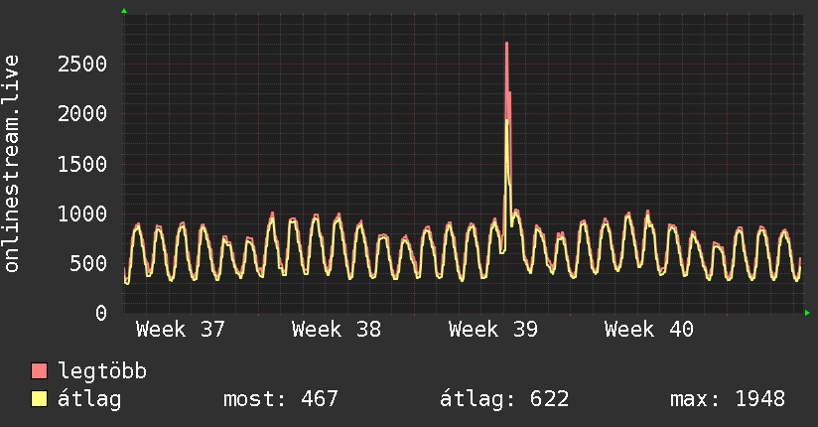Click the Week 39 axis label

[x=493, y=330]
